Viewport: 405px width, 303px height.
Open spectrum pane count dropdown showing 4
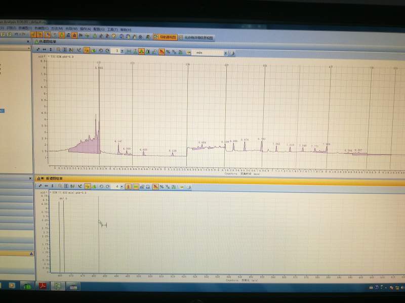[122, 186]
